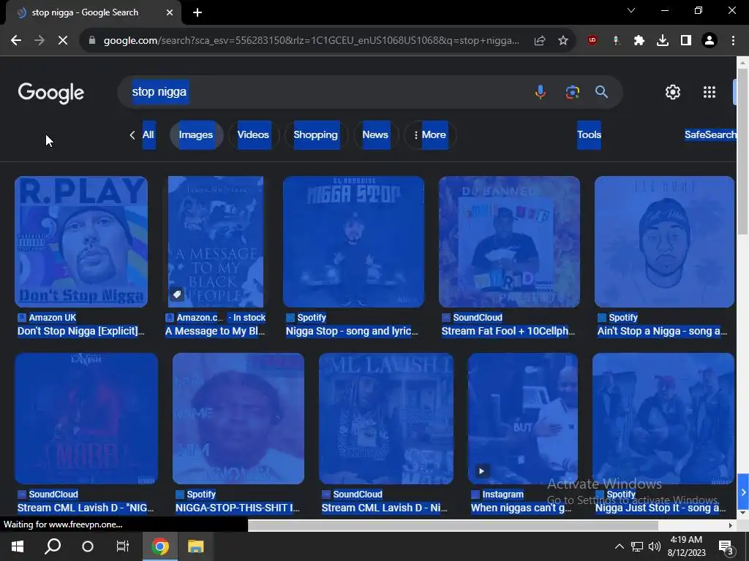This screenshot has width=749, height=561.
Task: Click the product tag icon on Amazon thumbnail
Action: pos(177,294)
